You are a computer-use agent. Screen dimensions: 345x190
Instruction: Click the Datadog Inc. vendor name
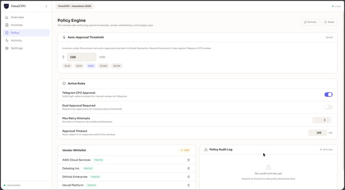71,168
